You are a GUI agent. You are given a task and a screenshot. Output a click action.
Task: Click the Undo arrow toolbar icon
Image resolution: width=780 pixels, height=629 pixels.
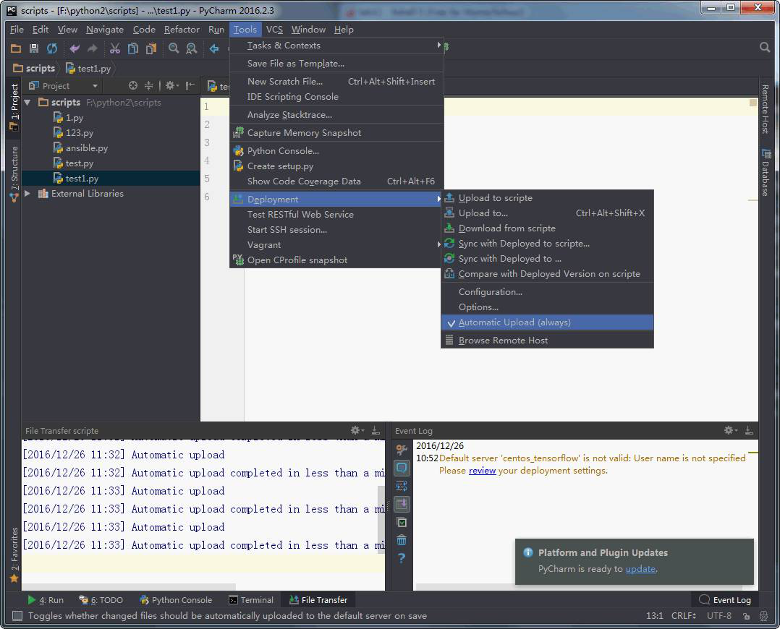(x=75, y=48)
